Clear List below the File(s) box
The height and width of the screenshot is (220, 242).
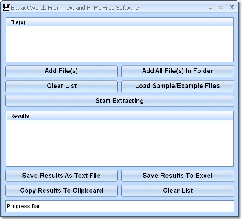(62, 86)
